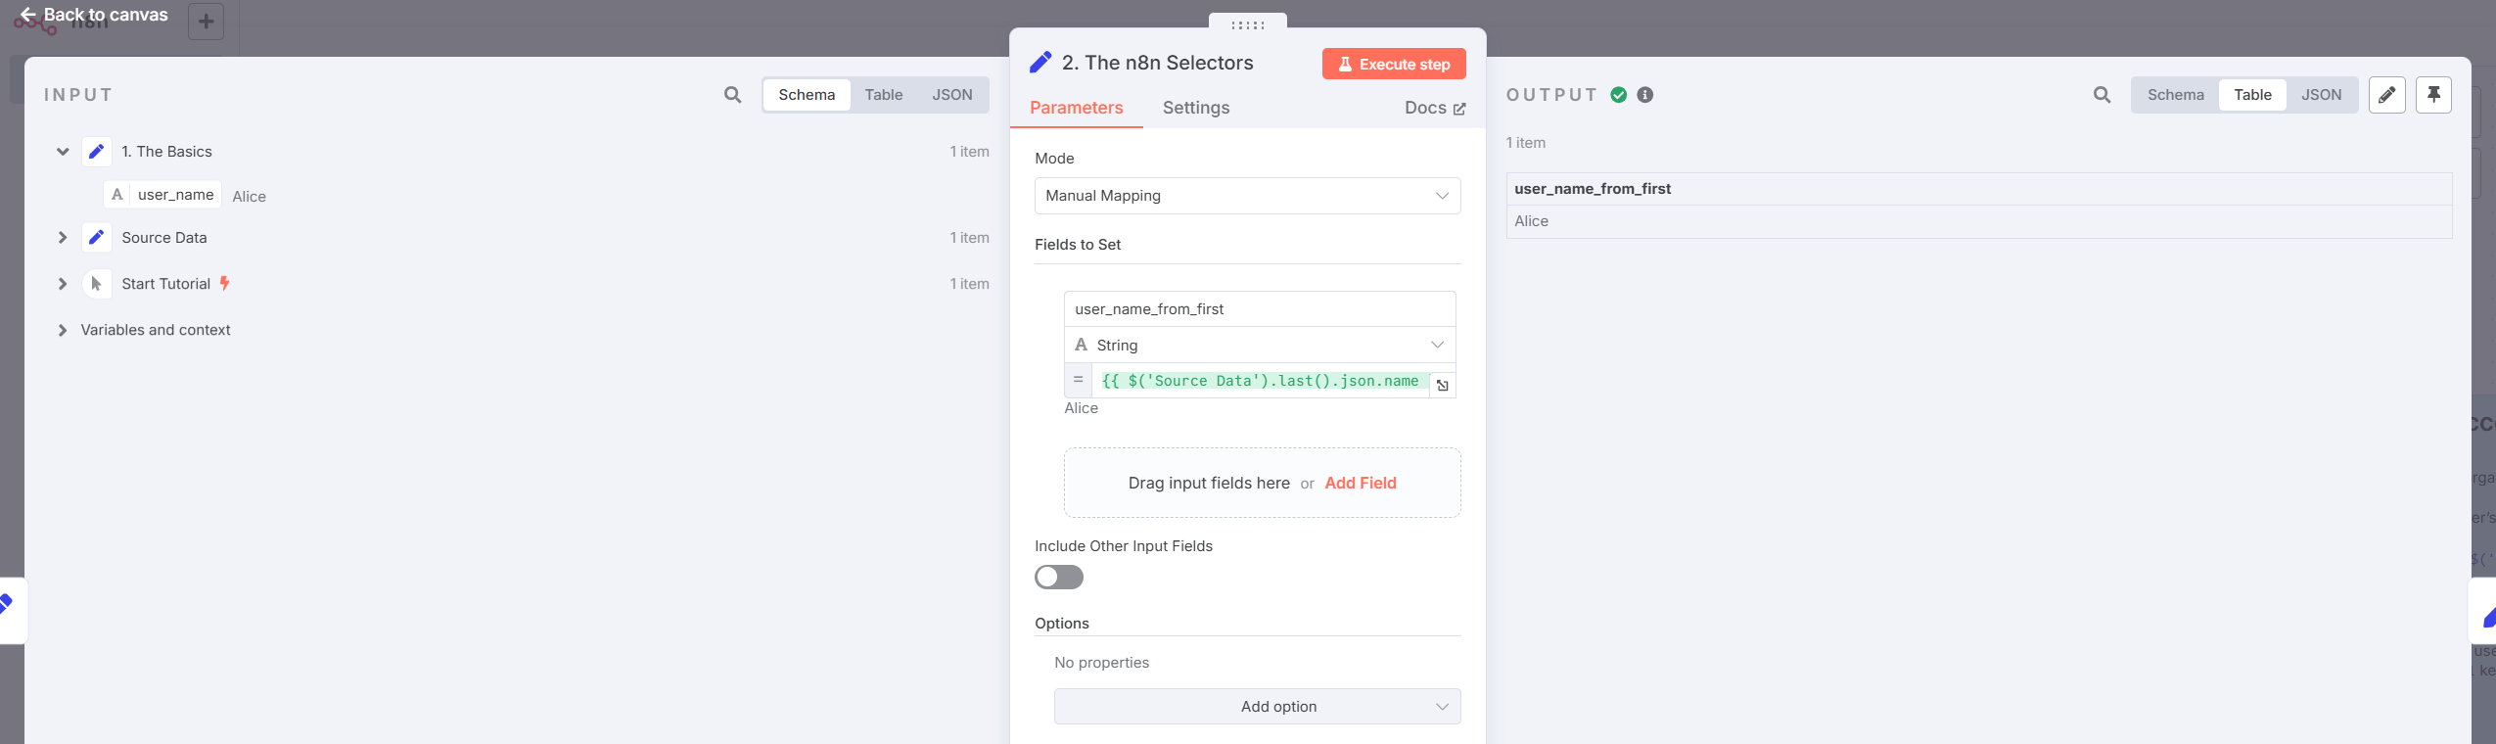Pin the output data with the pin icon
Image resolution: width=2496 pixels, height=744 pixels.
2433,95
